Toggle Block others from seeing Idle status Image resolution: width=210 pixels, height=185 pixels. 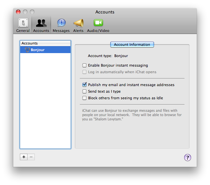[x=85, y=98]
